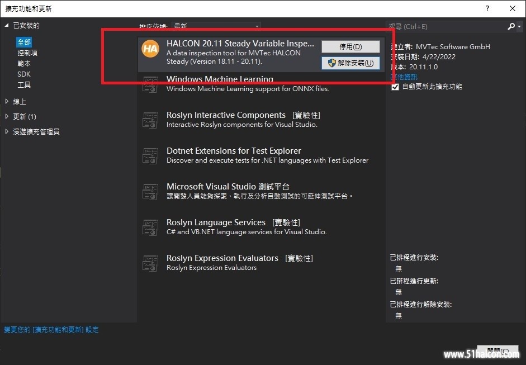
Task: Select Dotnet Extensions for Test Explorer title
Action: 234,151
